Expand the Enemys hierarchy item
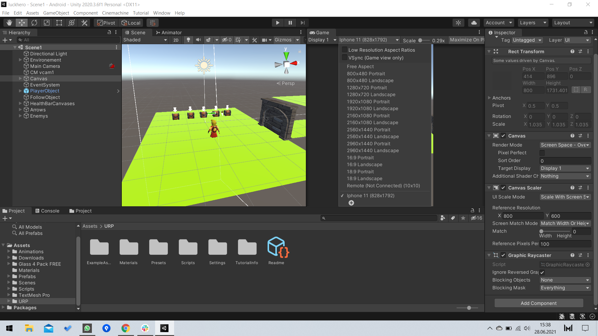The height and width of the screenshot is (336, 598). [x=20, y=116]
